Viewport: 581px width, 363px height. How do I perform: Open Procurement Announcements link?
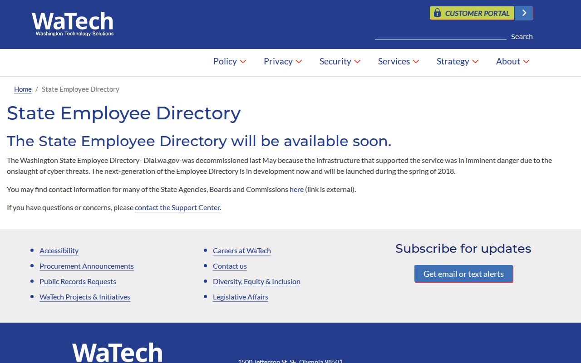[x=87, y=266]
